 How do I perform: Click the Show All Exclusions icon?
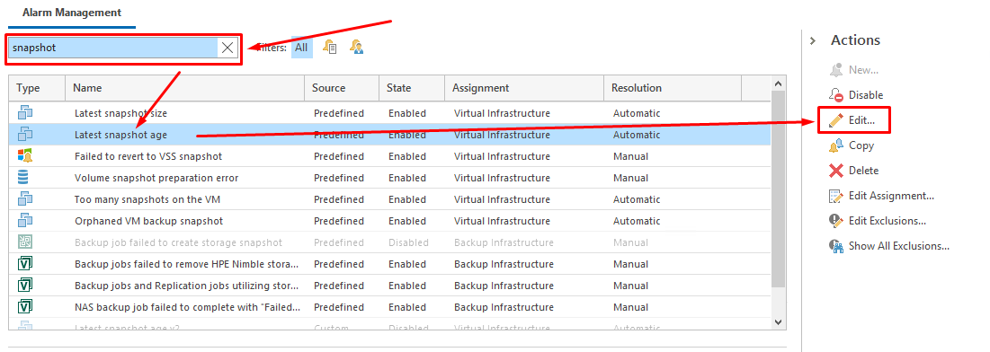click(x=836, y=246)
